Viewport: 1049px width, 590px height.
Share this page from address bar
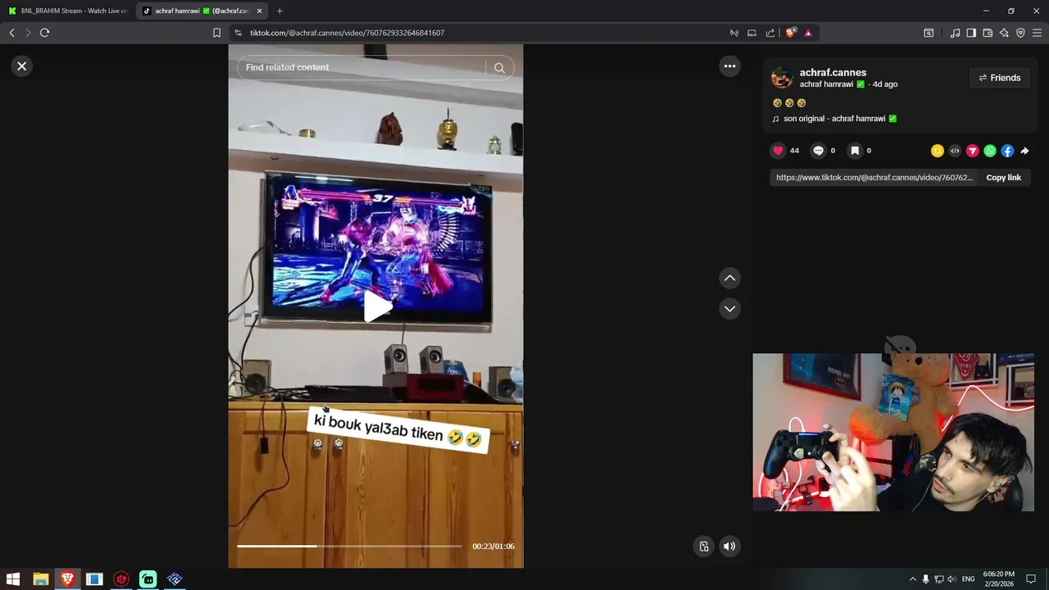770,33
